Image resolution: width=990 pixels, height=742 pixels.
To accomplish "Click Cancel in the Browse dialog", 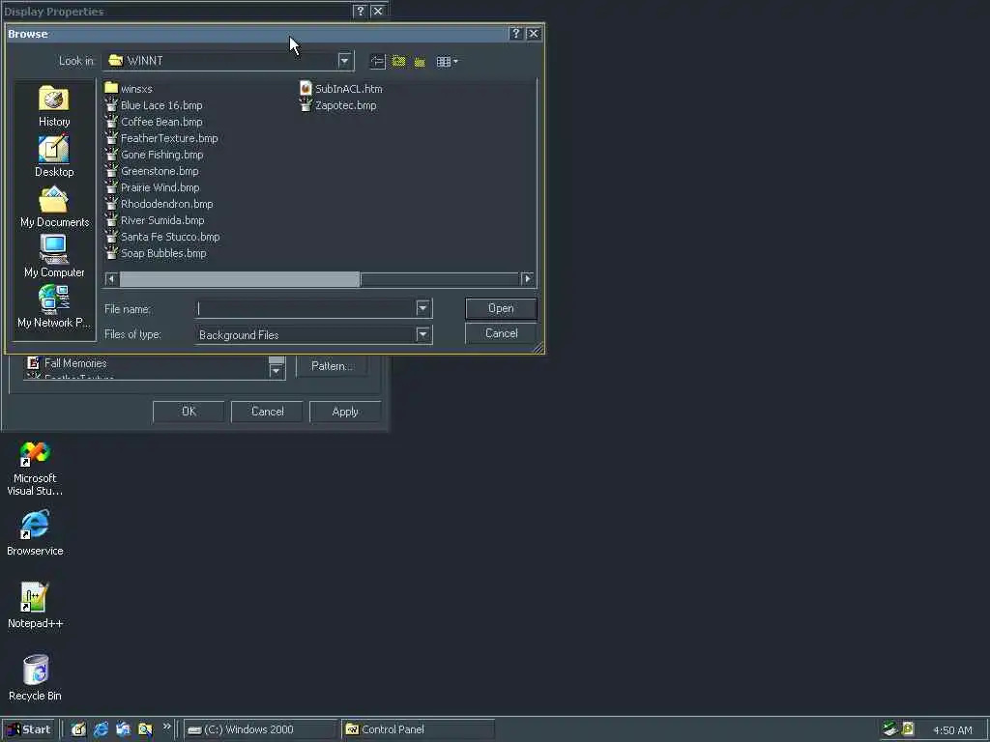I will [502, 333].
